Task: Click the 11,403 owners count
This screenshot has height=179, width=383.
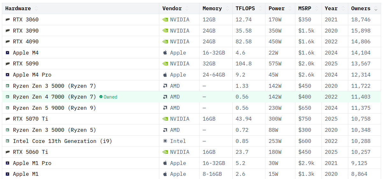Action: pyautogui.click(x=361, y=97)
